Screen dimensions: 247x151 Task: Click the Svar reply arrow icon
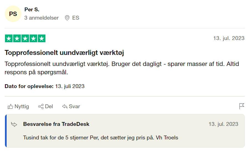65,107
